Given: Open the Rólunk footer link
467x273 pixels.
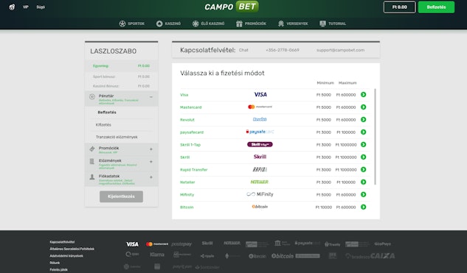Looking at the screenshot, I should [55, 263].
